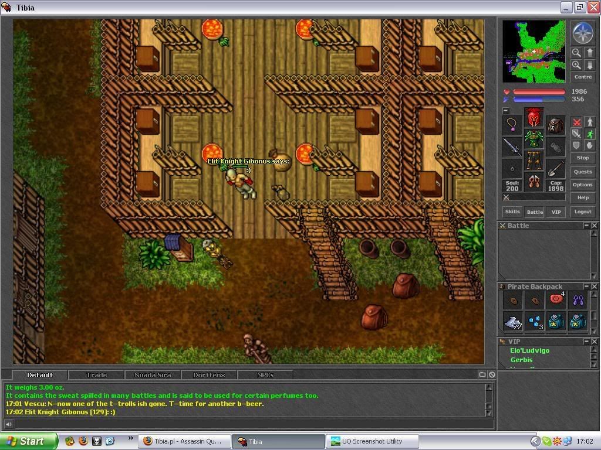
Task: Click the Logout button
Action: tap(583, 212)
